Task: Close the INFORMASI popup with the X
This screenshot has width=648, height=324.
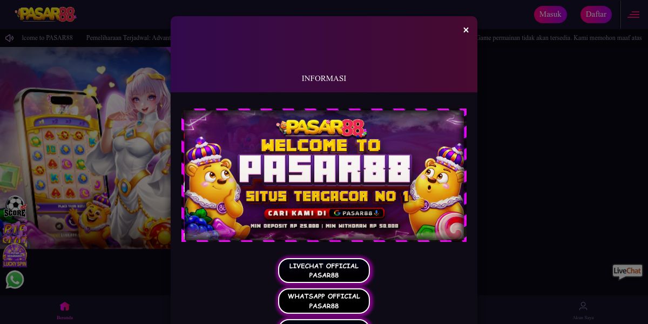Action: point(466,30)
